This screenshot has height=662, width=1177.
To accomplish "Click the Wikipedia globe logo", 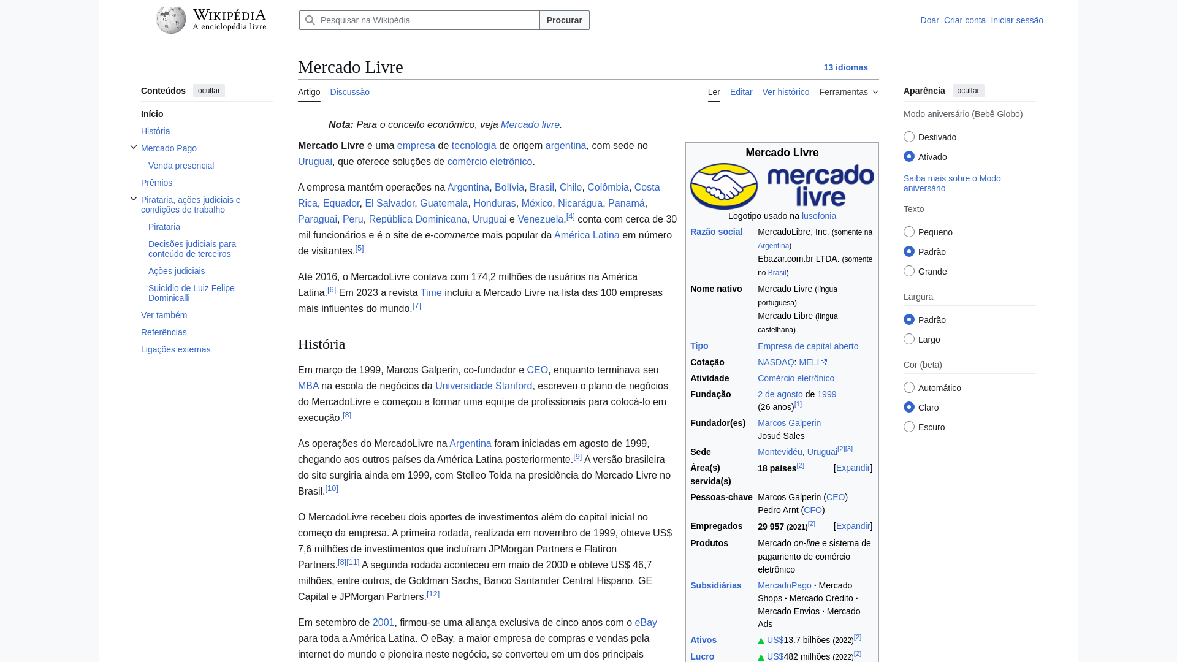I will [171, 20].
